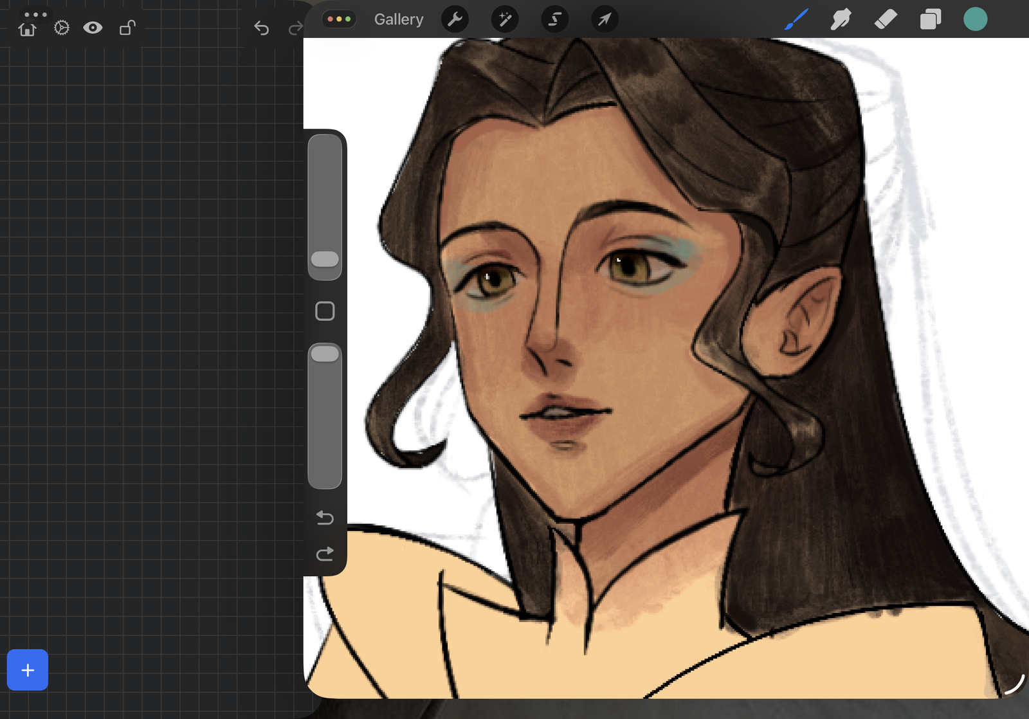Toggle the eye visibility icon

[x=93, y=28]
